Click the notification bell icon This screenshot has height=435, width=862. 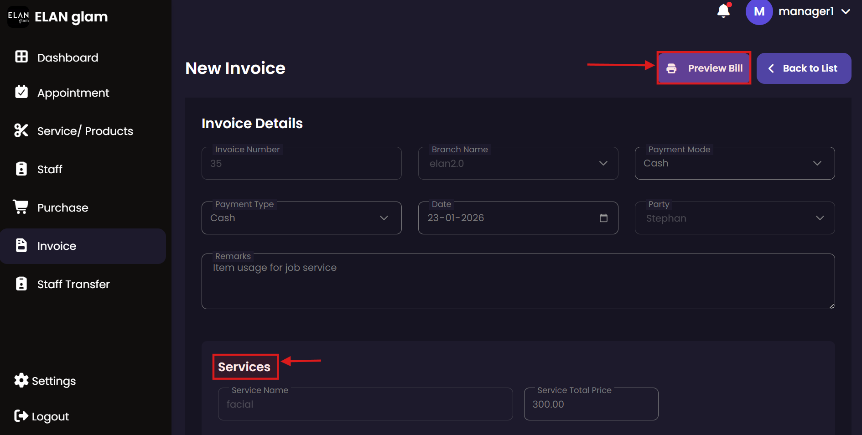(723, 10)
